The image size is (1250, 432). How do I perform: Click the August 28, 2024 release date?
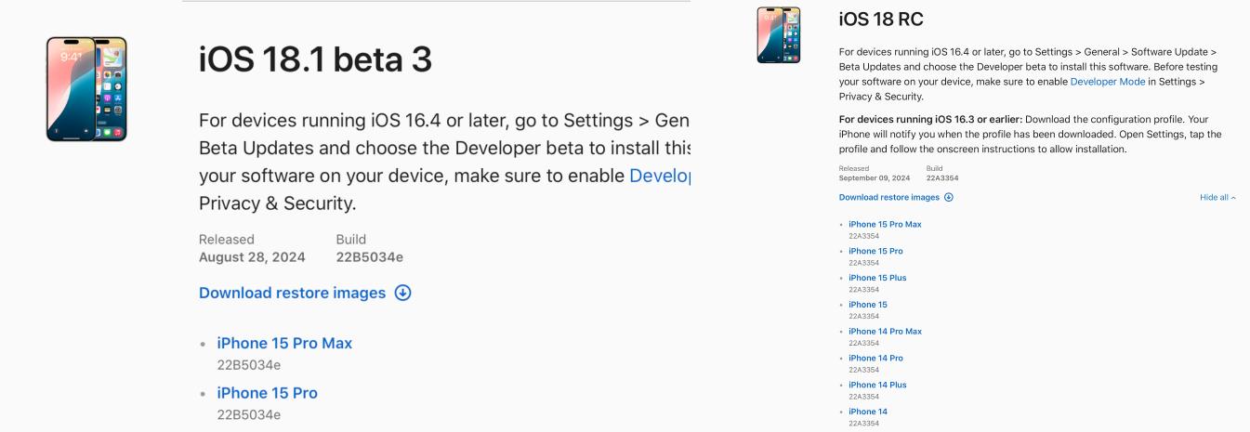(x=252, y=257)
